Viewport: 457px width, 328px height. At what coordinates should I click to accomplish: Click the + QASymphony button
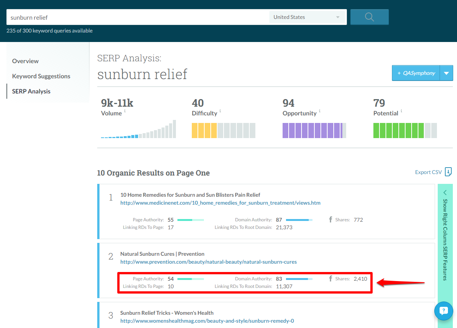click(x=416, y=73)
